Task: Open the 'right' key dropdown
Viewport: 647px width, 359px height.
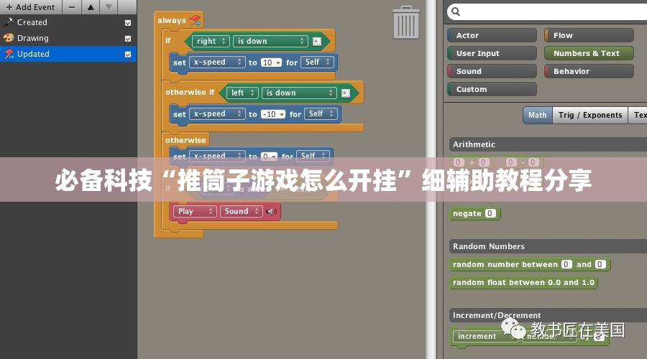Action: point(211,41)
